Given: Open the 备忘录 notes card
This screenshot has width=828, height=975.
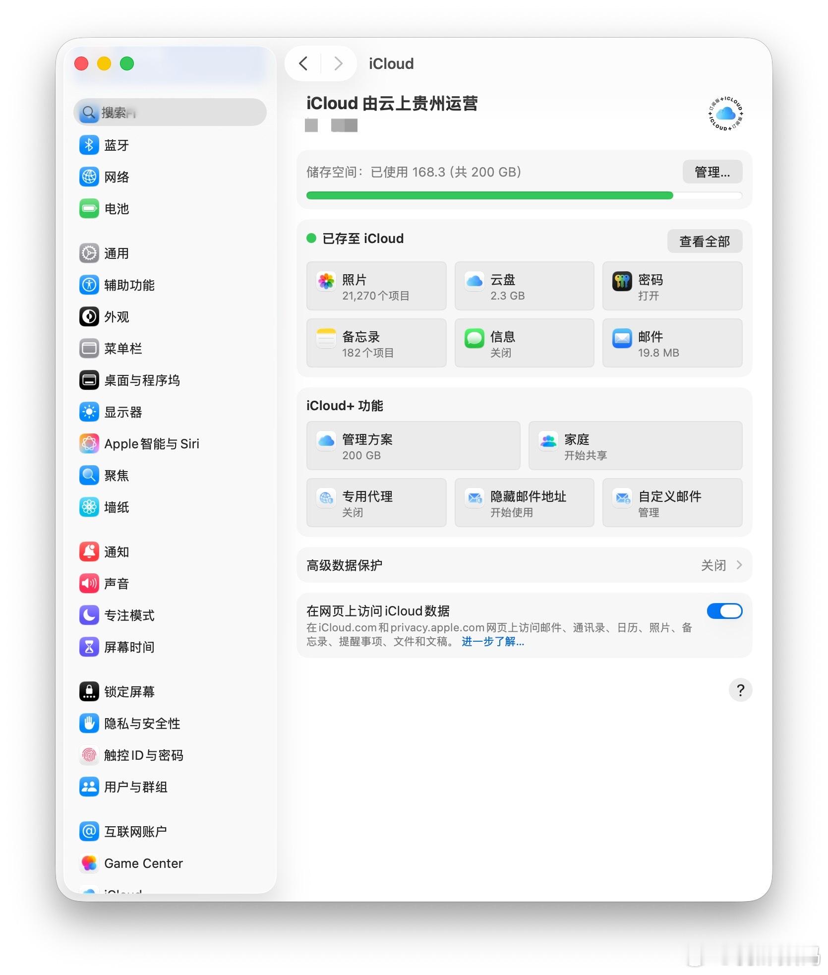Looking at the screenshot, I should point(376,343).
